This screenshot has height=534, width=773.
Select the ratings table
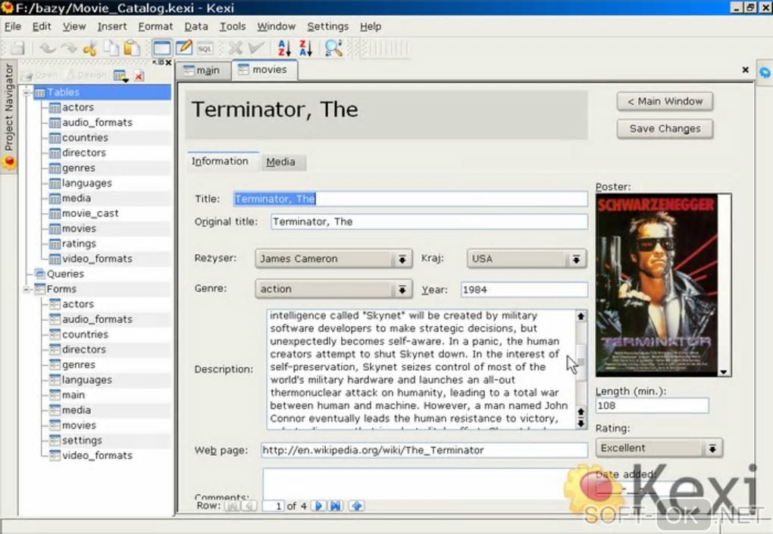click(79, 243)
